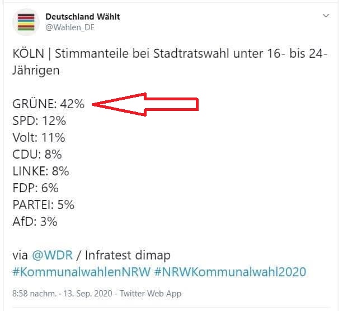
Task: Open the #NRWKommunalwahl2020 hashtag
Action: (x=231, y=272)
